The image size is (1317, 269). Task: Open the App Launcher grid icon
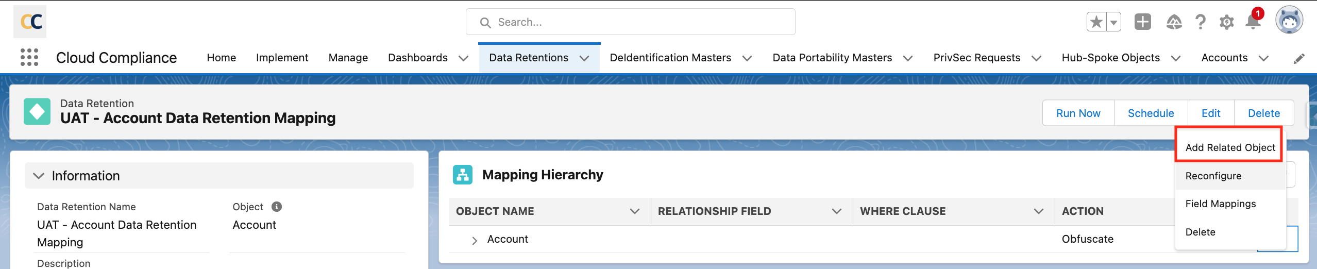pos(29,57)
